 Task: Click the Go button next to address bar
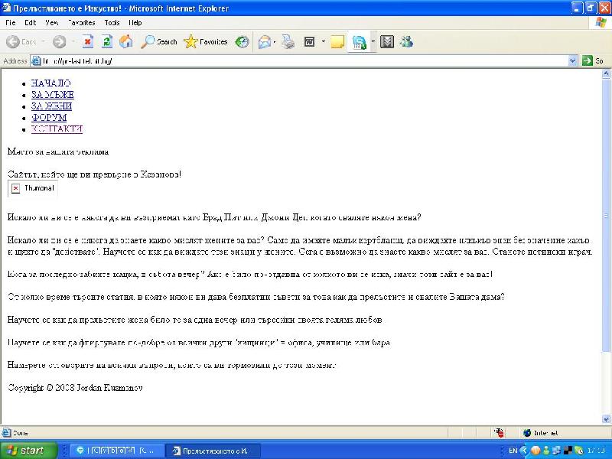tap(593, 60)
